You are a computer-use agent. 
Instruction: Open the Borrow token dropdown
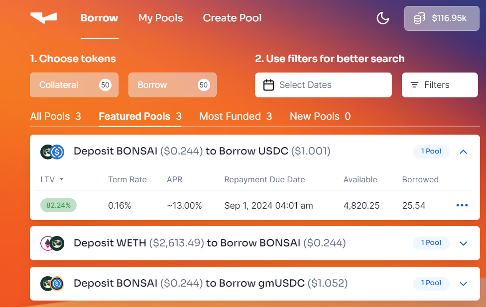[x=172, y=85]
